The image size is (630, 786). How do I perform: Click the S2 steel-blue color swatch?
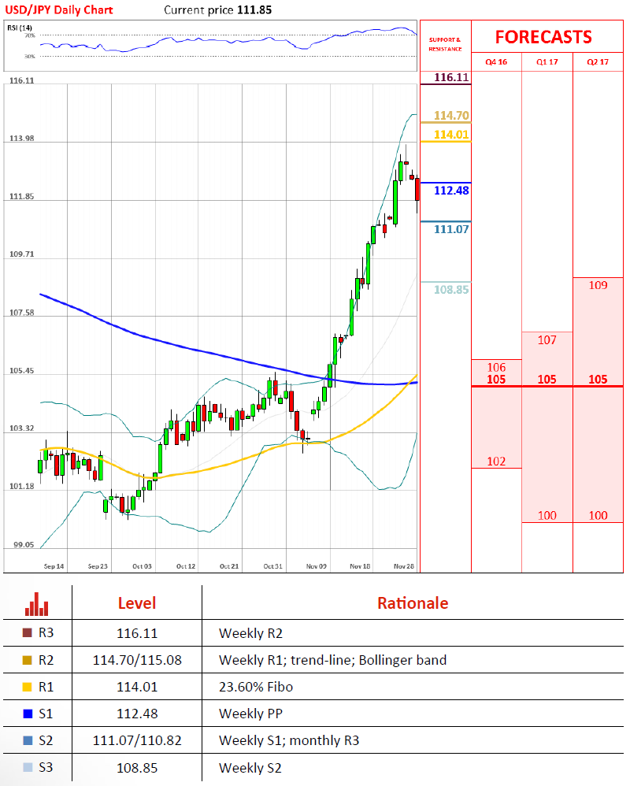click(x=28, y=740)
